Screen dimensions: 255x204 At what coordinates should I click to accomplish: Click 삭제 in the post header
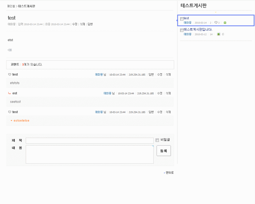(x=82, y=24)
